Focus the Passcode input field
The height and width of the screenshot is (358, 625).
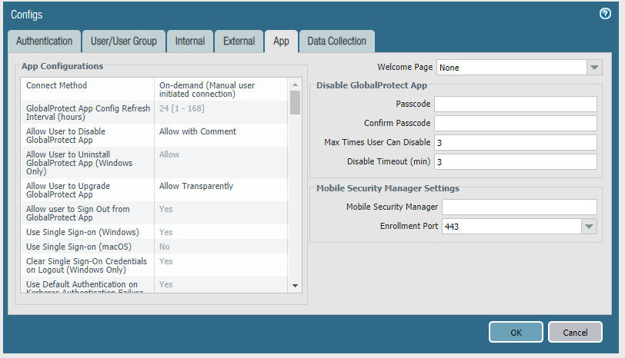point(516,104)
